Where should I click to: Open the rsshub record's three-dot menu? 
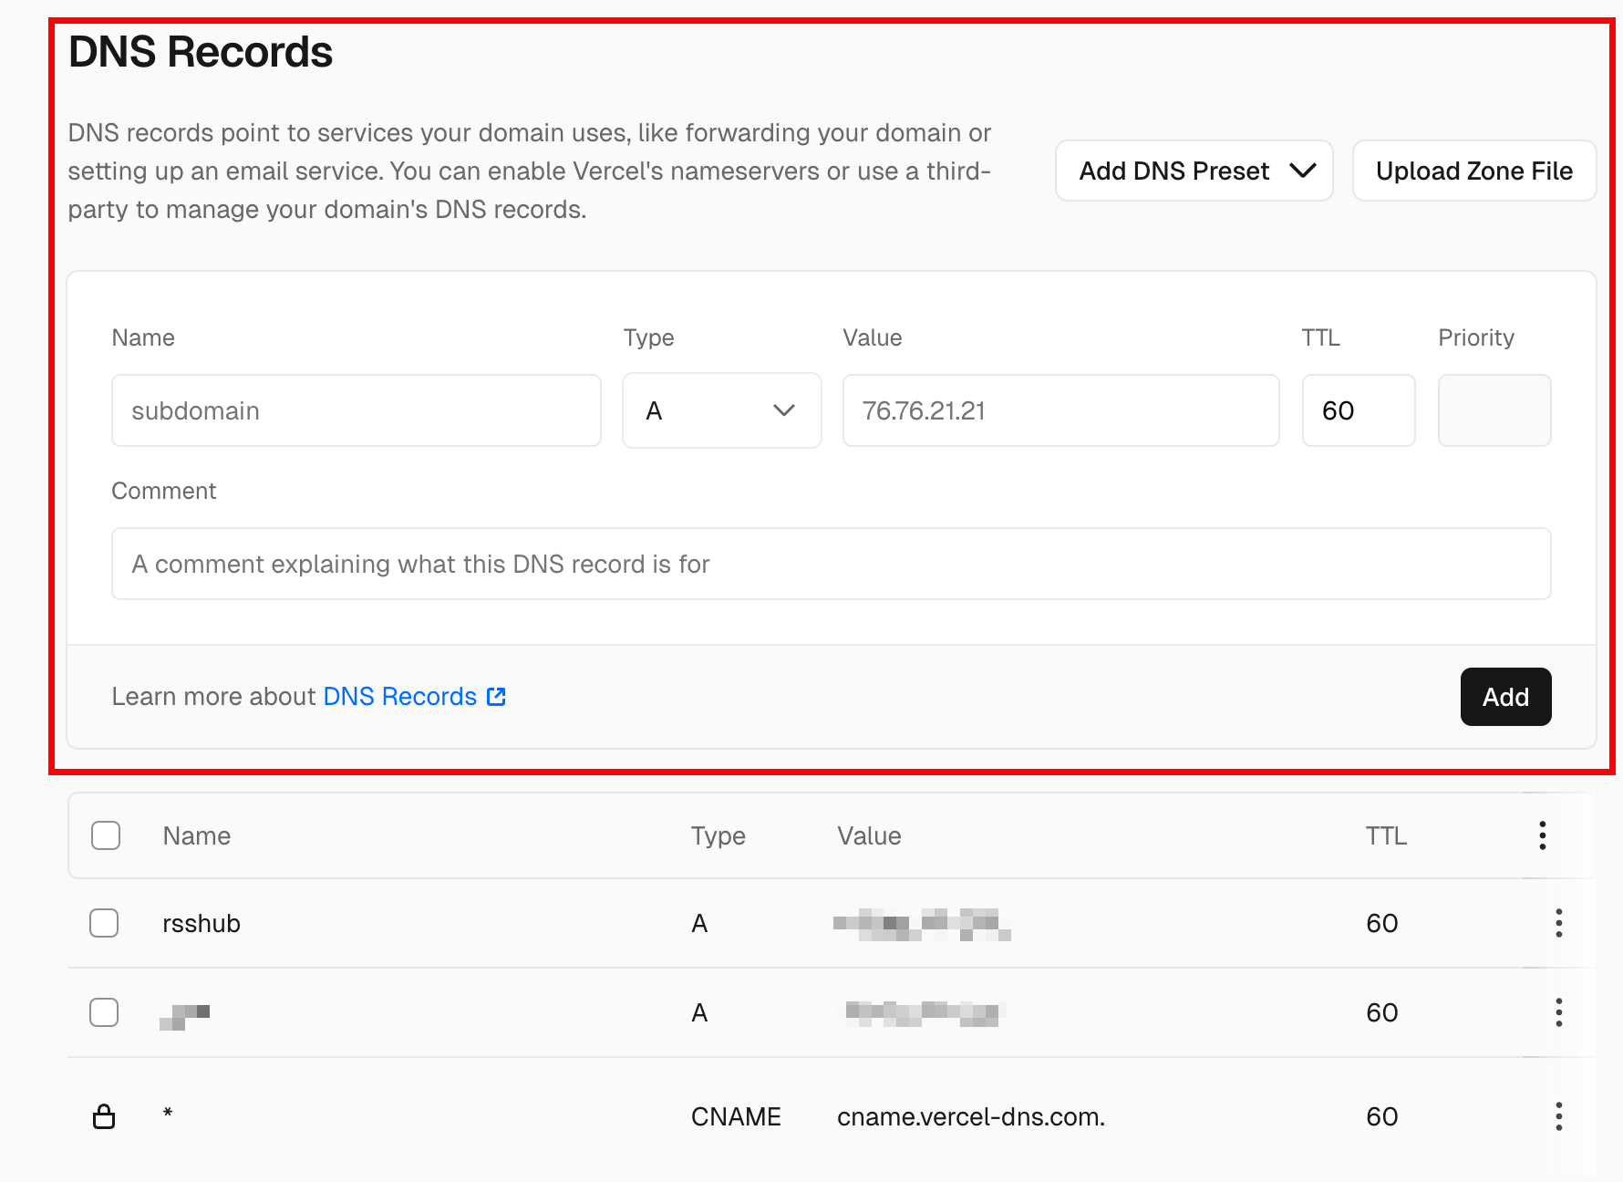click(1558, 923)
